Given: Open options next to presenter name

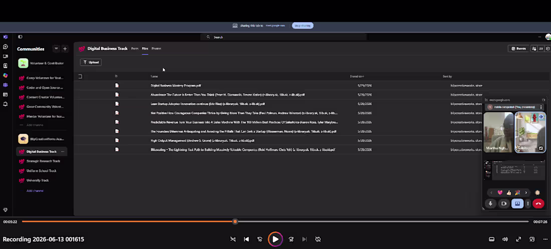Looking at the screenshot, I should pyautogui.click(x=541, y=107).
